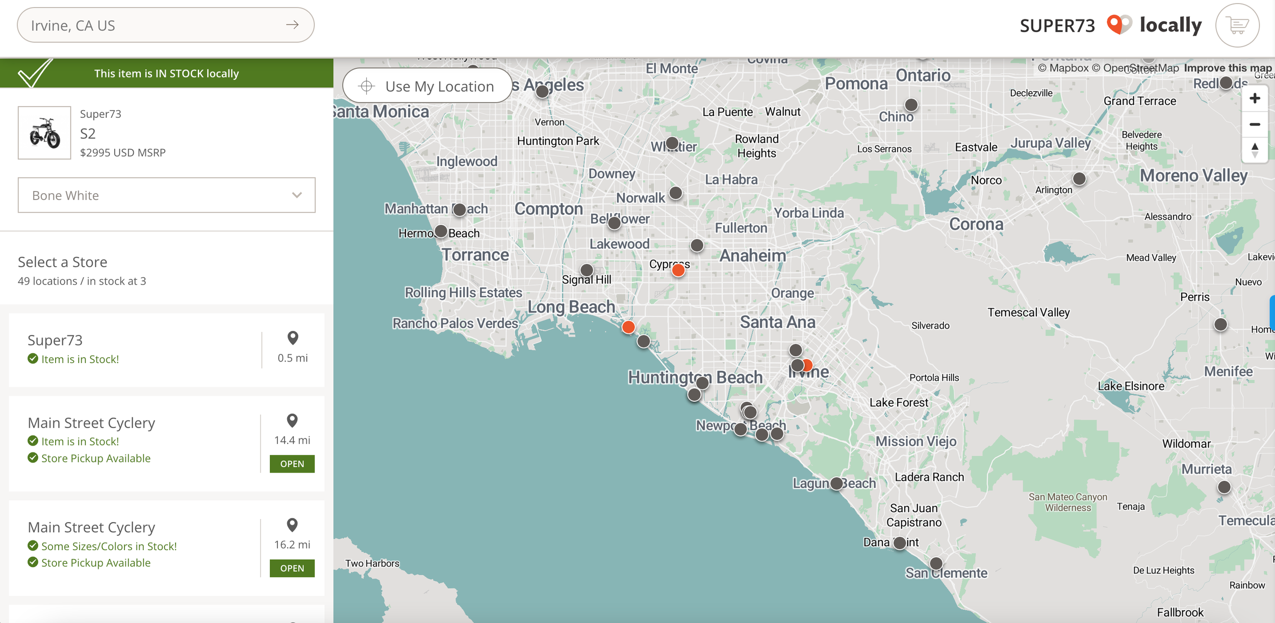Click the Locally heart pin logo
Viewport: 1275px width, 623px height.
[1119, 24]
